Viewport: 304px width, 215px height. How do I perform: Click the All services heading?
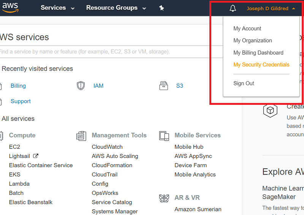point(18,119)
